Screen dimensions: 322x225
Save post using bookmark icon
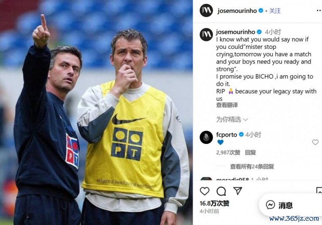319,191
